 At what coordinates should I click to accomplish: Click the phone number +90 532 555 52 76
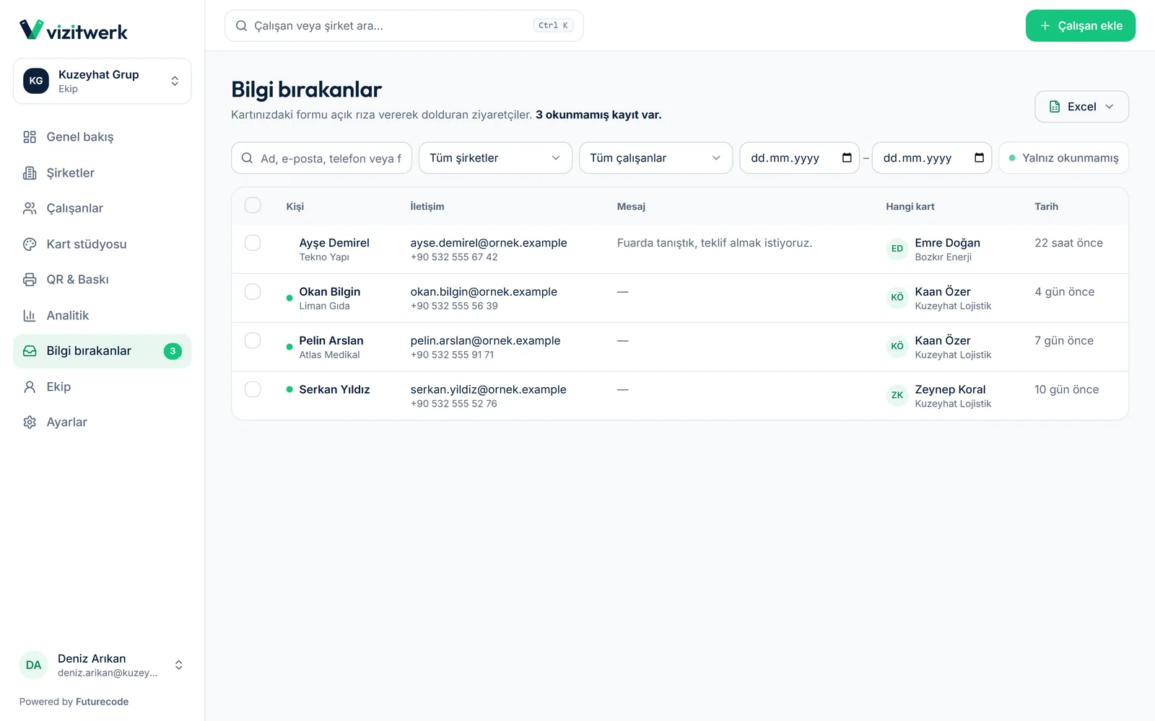click(x=454, y=404)
